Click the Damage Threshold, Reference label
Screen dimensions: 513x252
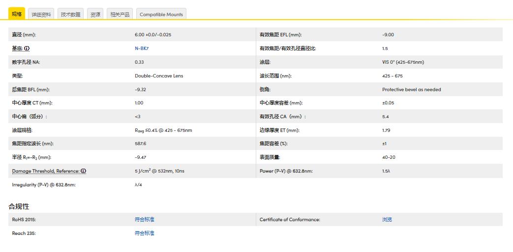coord(46,171)
